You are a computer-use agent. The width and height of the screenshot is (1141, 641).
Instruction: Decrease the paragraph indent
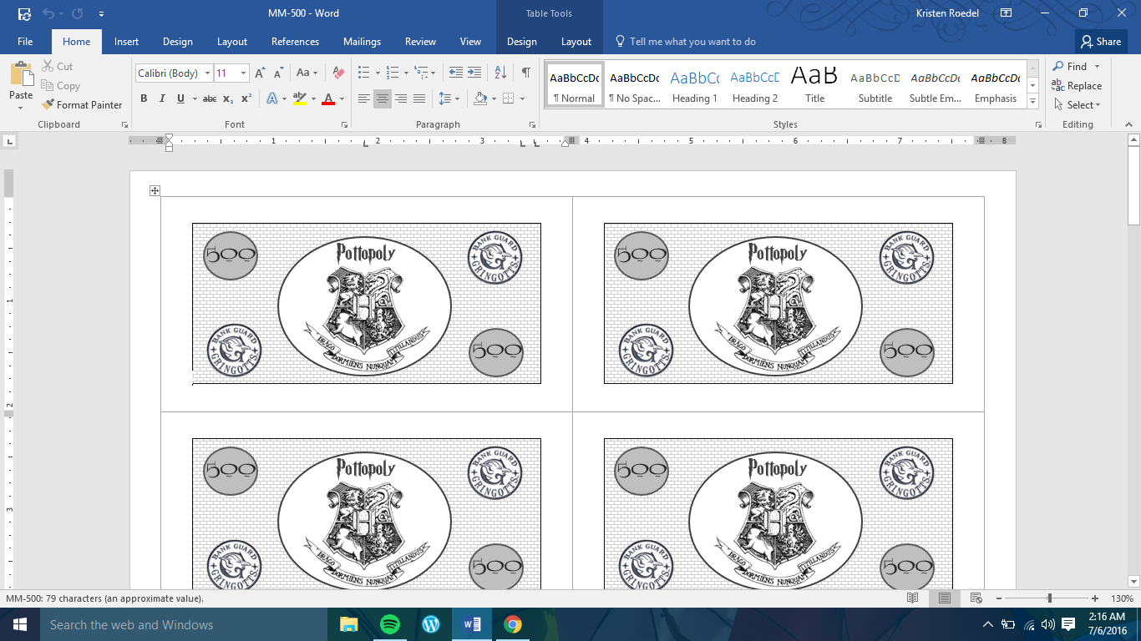(x=455, y=73)
